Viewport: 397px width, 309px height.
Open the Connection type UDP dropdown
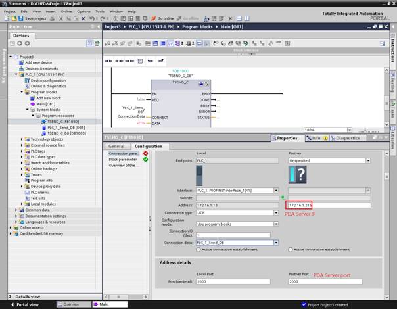[277, 213]
